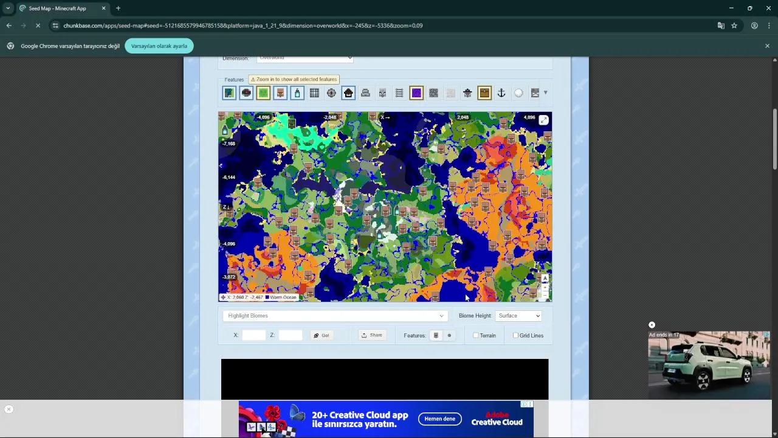The height and width of the screenshot is (438, 778).
Task: Enable the Grid Lines checkbox
Action: (515, 335)
